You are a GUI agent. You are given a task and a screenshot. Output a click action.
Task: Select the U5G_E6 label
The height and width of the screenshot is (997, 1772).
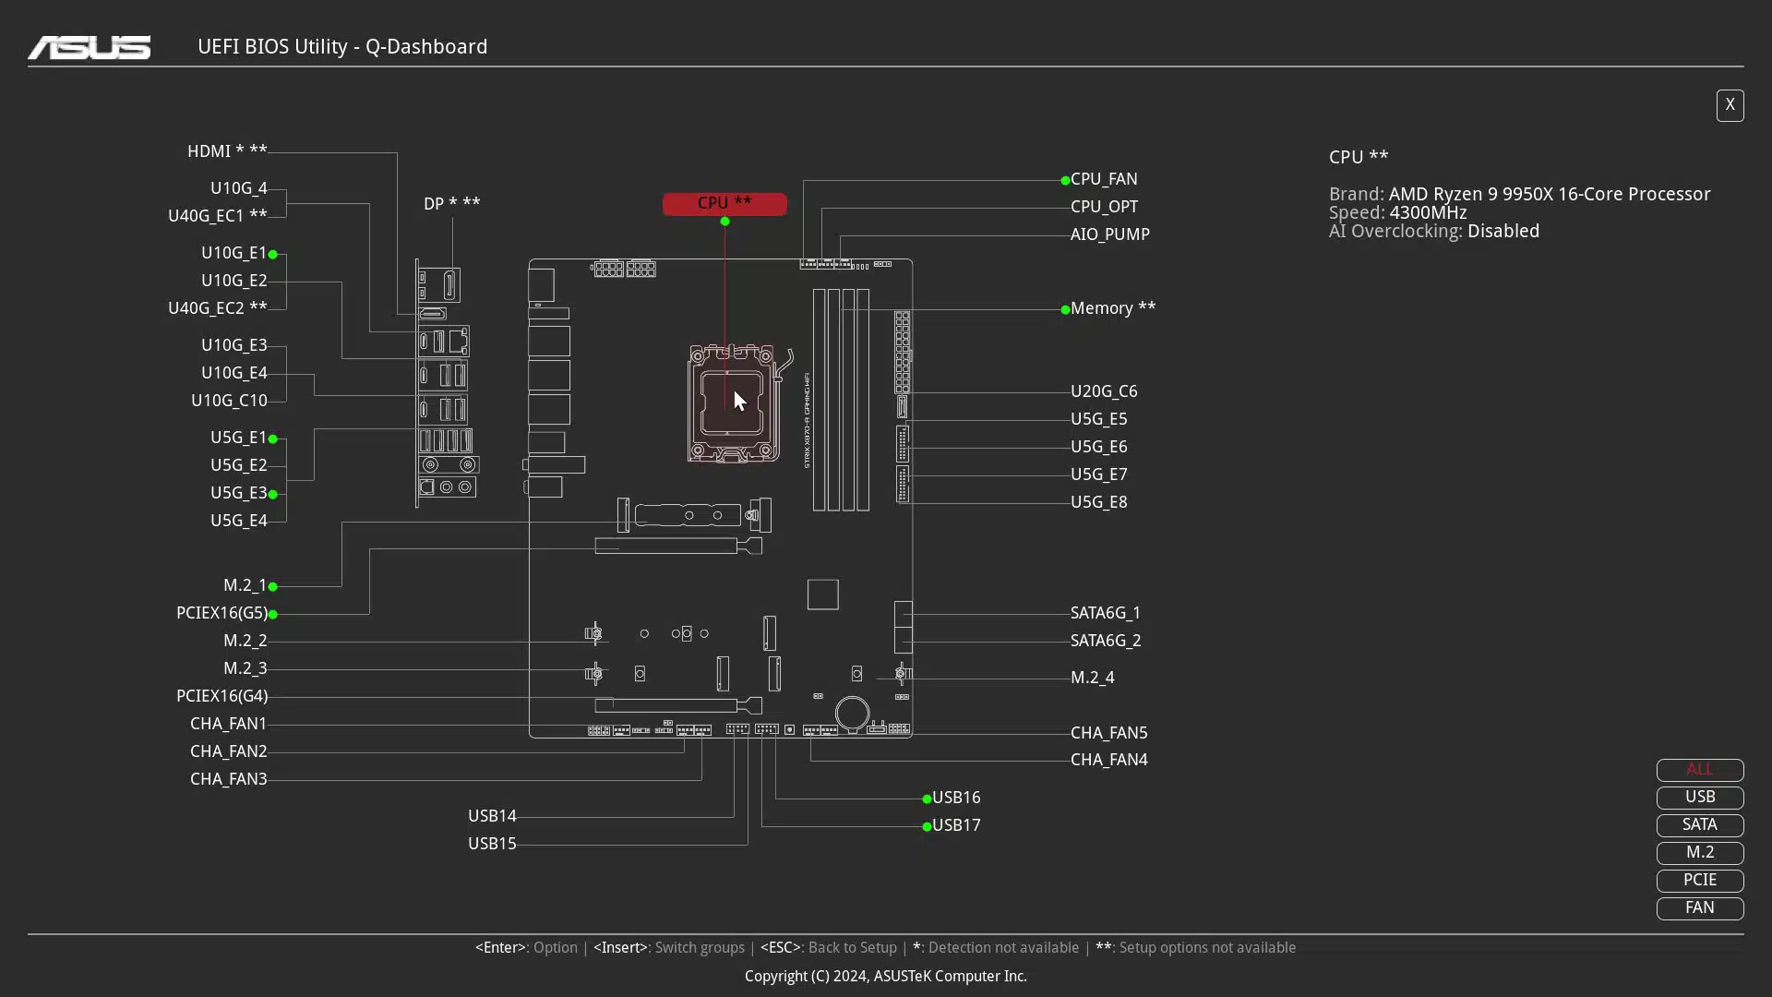click(1099, 447)
